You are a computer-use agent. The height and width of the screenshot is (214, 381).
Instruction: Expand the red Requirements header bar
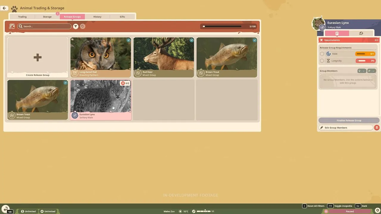349,40
